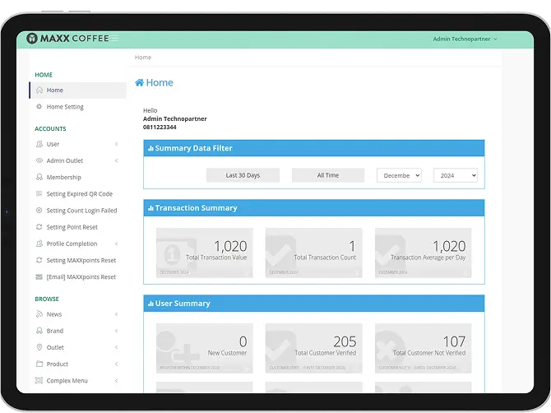This screenshot has width=551, height=413.
Task: Click the eye icon beside Admin Outlet
Action: (x=39, y=161)
